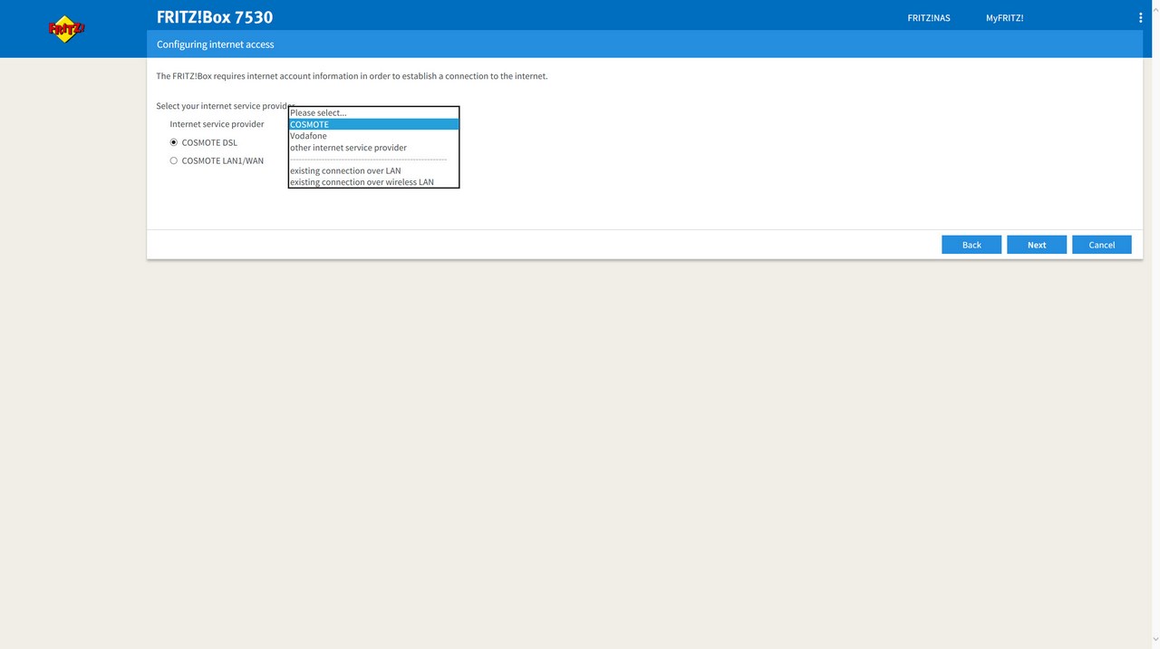The height and width of the screenshot is (649, 1160).
Task: Open MyFRITZ! link
Action: pos(1004,17)
